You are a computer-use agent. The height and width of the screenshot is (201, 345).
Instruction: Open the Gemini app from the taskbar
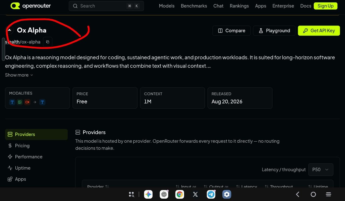click(148, 194)
